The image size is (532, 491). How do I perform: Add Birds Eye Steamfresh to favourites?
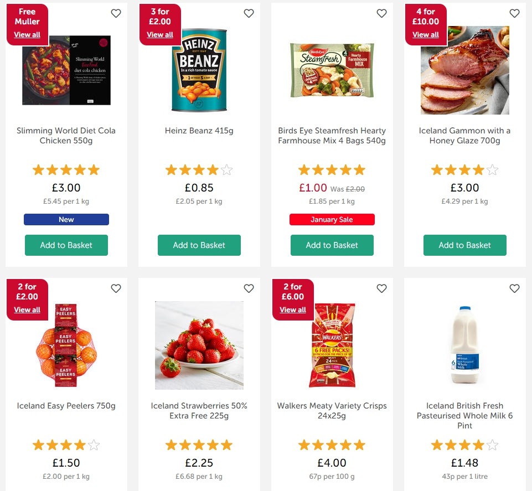click(x=381, y=13)
